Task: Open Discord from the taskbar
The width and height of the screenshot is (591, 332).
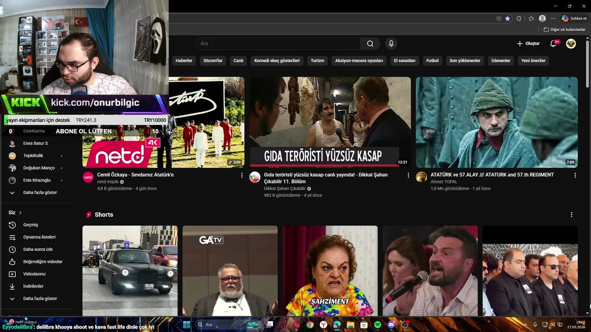Action: pyautogui.click(x=392, y=325)
